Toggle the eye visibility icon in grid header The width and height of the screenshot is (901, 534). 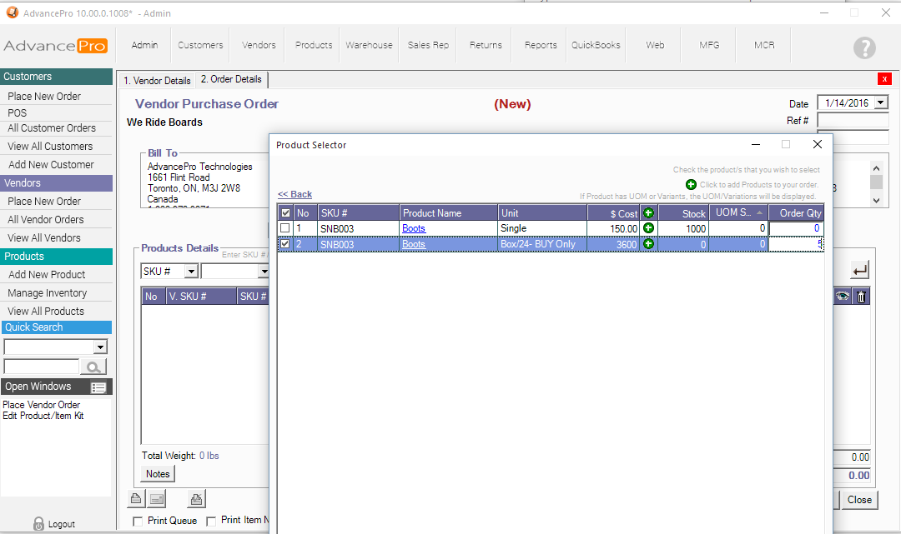843,297
